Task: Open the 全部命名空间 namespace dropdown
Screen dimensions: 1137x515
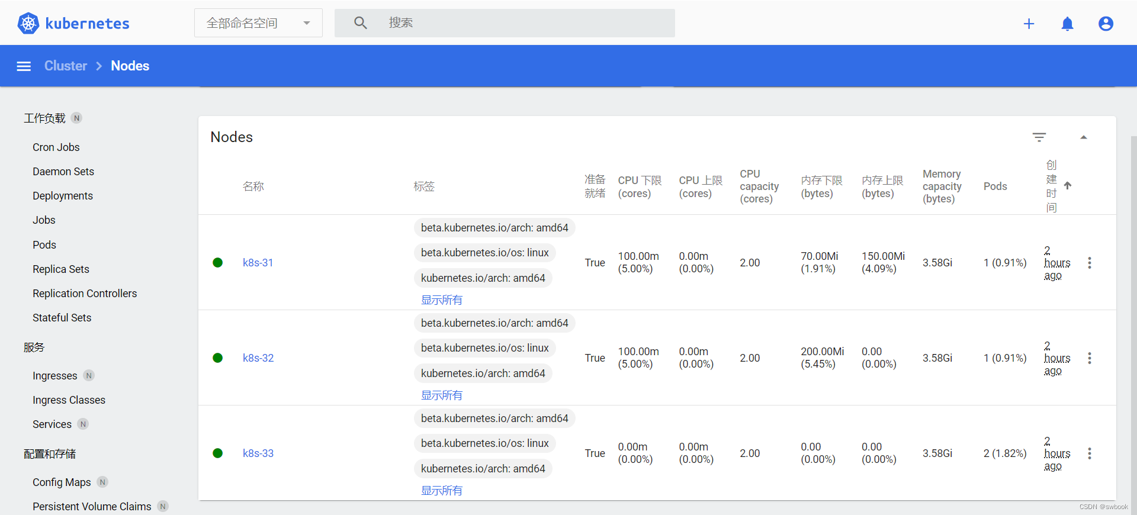Action: tap(258, 23)
